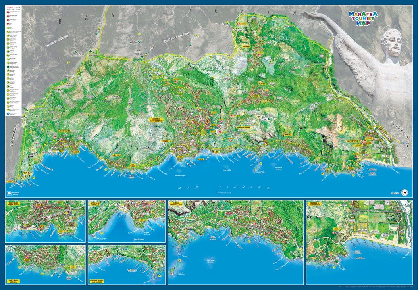Click the Church icon in the legend
Image resolution: width=418 pixels, height=290 pixels.
(x=8, y=24)
